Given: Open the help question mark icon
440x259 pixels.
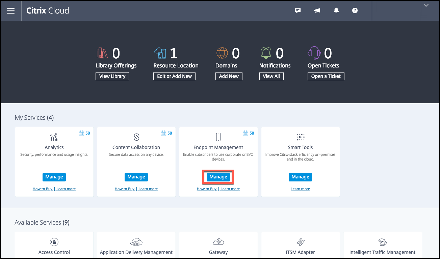Looking at the screenshot, I should coord(355,10).
